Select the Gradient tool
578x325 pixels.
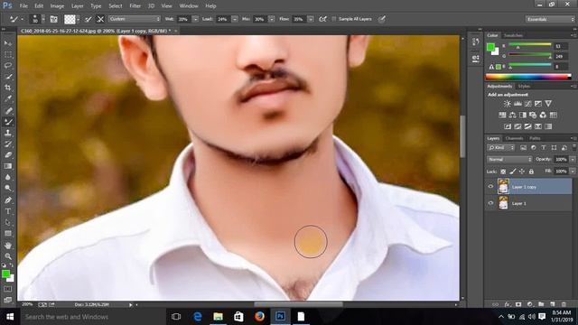coord(8,166)
